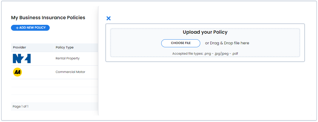Click the 'or Drag & Drop file here' text
The width and height of the screenshot is (318, 122).
pyautogui.click(x=227, y=43)
